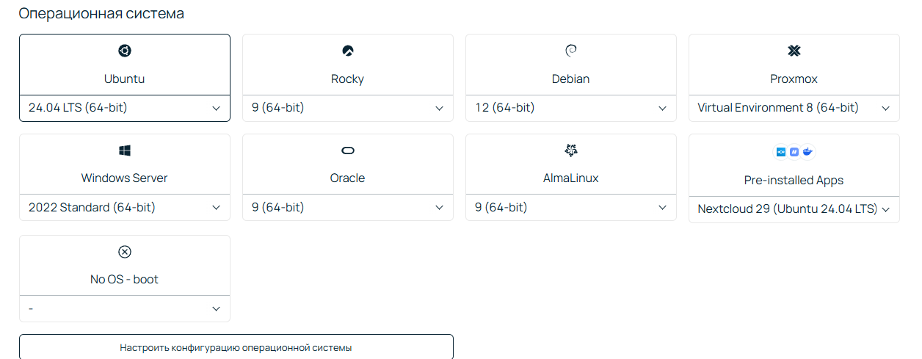This screenshot has height=359, width=922.
Task: Open the Oracle 9 version dropdown
Action: [x=348, y=208]
